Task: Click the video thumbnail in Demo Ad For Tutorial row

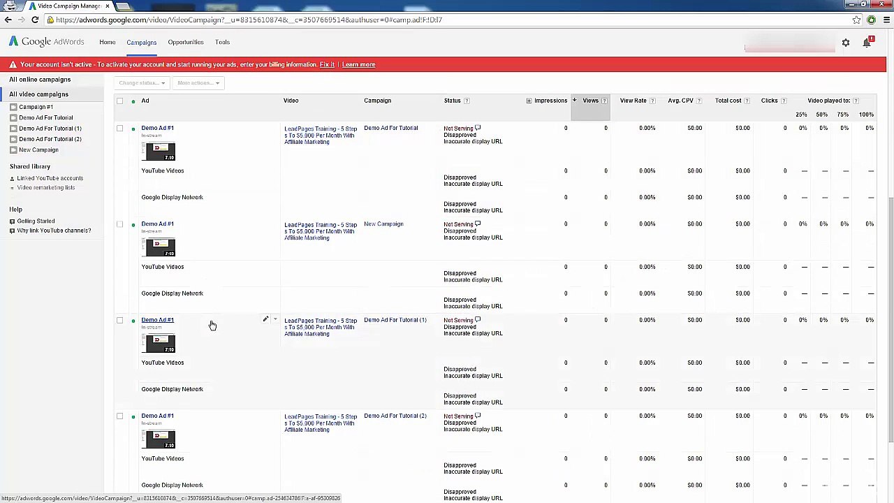Action: [x=159, y=151]
